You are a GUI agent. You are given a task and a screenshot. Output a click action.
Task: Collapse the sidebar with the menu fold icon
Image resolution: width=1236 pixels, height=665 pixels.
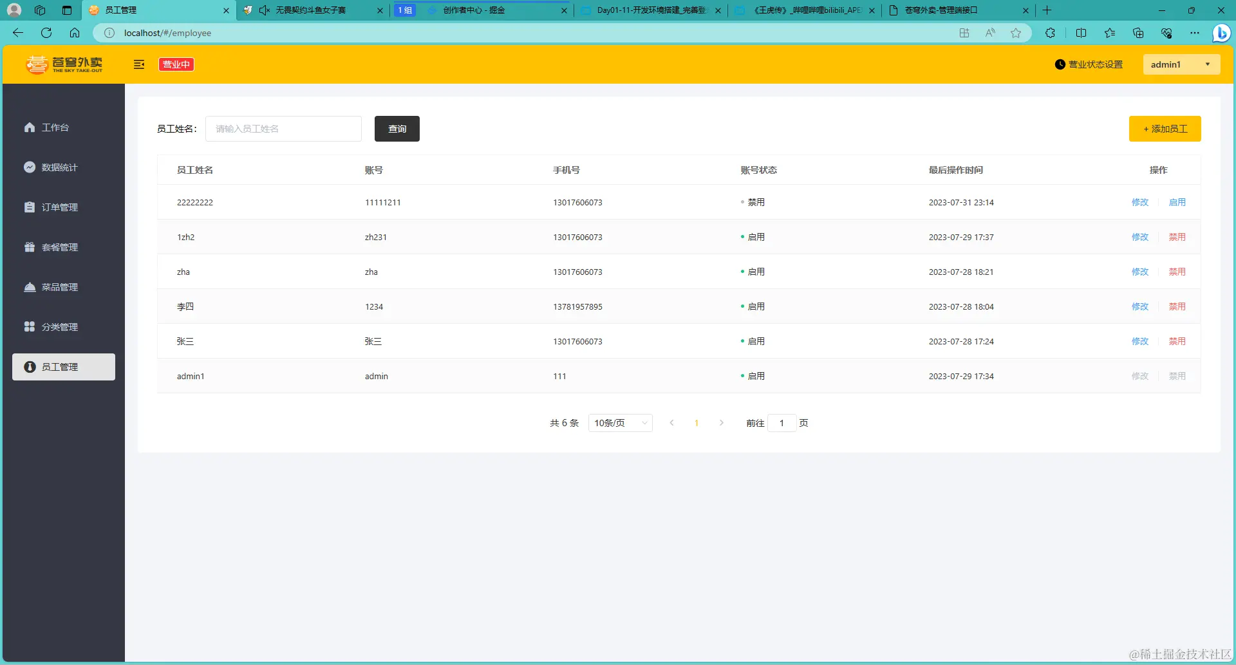point(139,64)
